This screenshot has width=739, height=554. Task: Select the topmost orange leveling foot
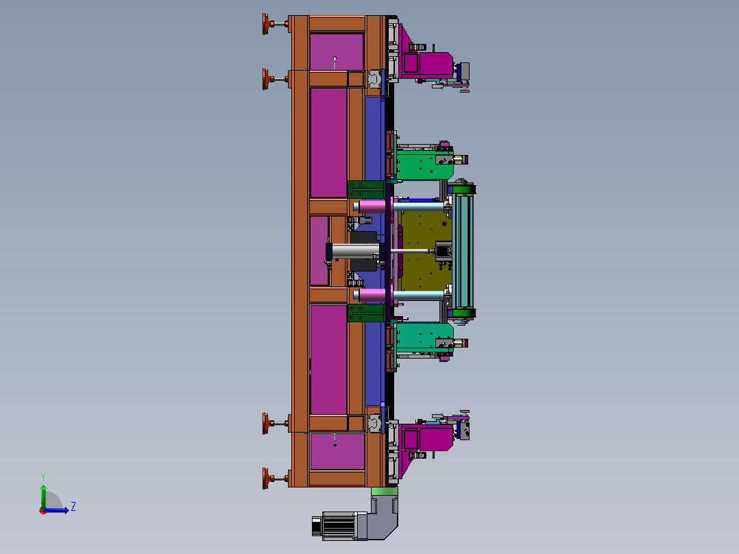click(275, 23)
